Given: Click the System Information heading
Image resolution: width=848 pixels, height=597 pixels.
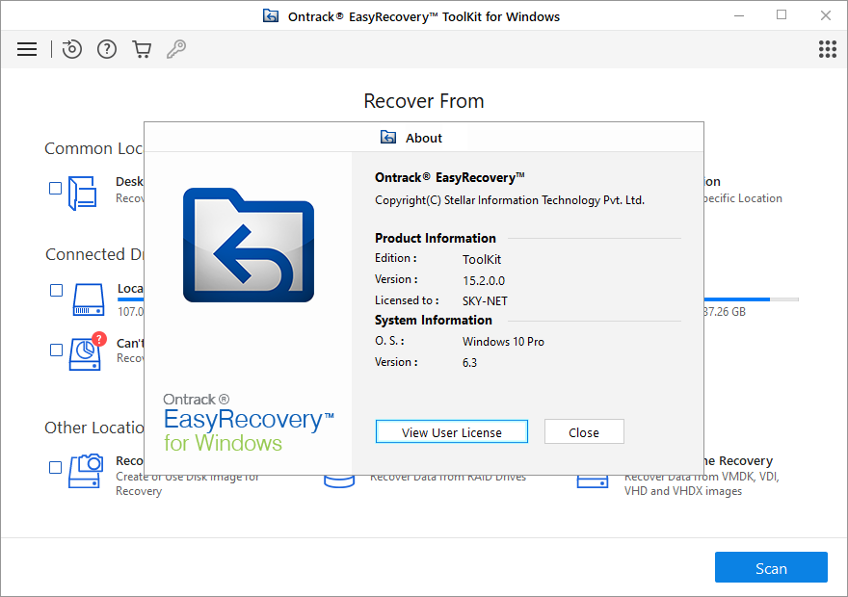Looking at the screenshot, I should tap(434, 321).
